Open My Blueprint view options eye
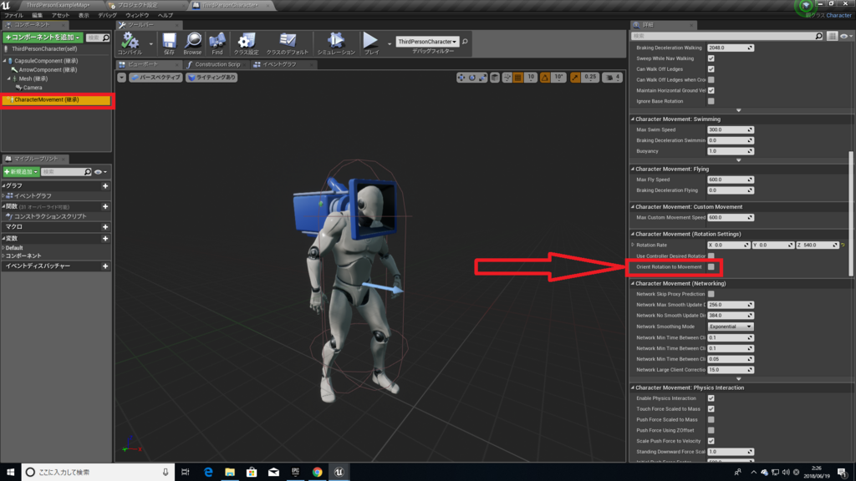The image size is (856, 481). coord(100,172)
